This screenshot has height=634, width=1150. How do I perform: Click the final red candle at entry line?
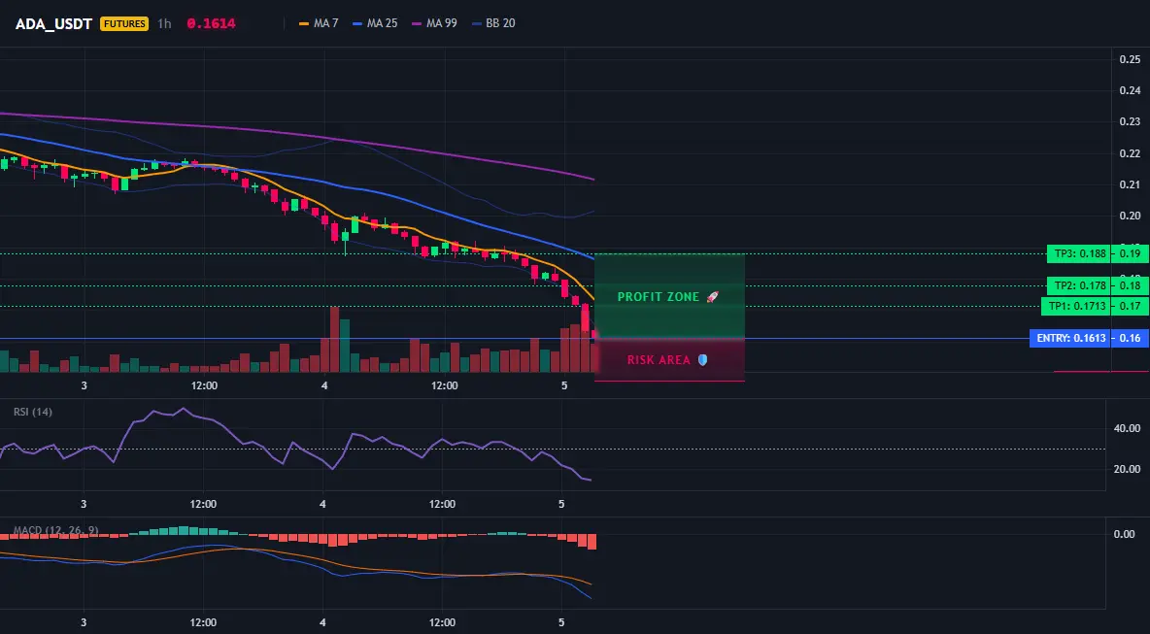click(x=594, y=335)
